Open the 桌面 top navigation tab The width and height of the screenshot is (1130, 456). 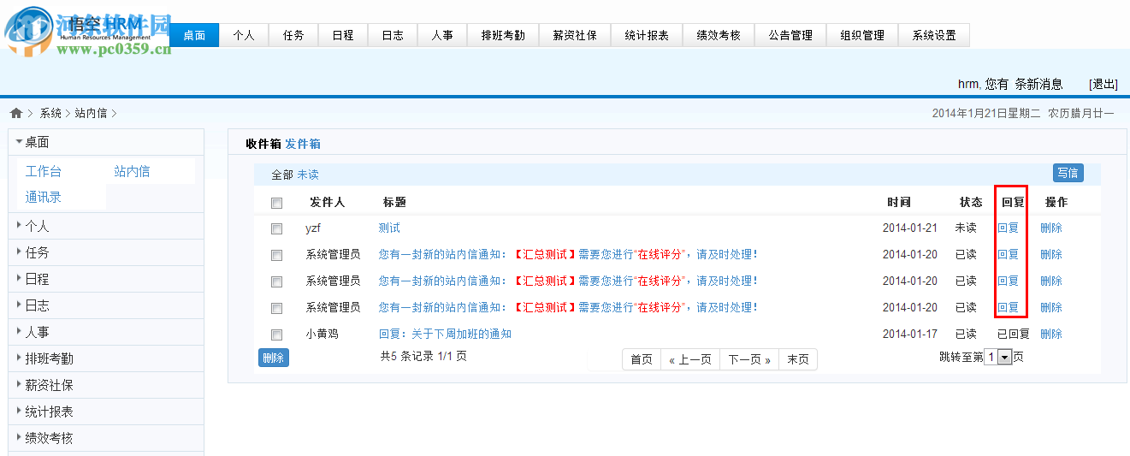(195, 35)
